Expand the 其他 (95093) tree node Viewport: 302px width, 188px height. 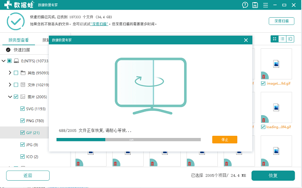[x=10, y=73]
